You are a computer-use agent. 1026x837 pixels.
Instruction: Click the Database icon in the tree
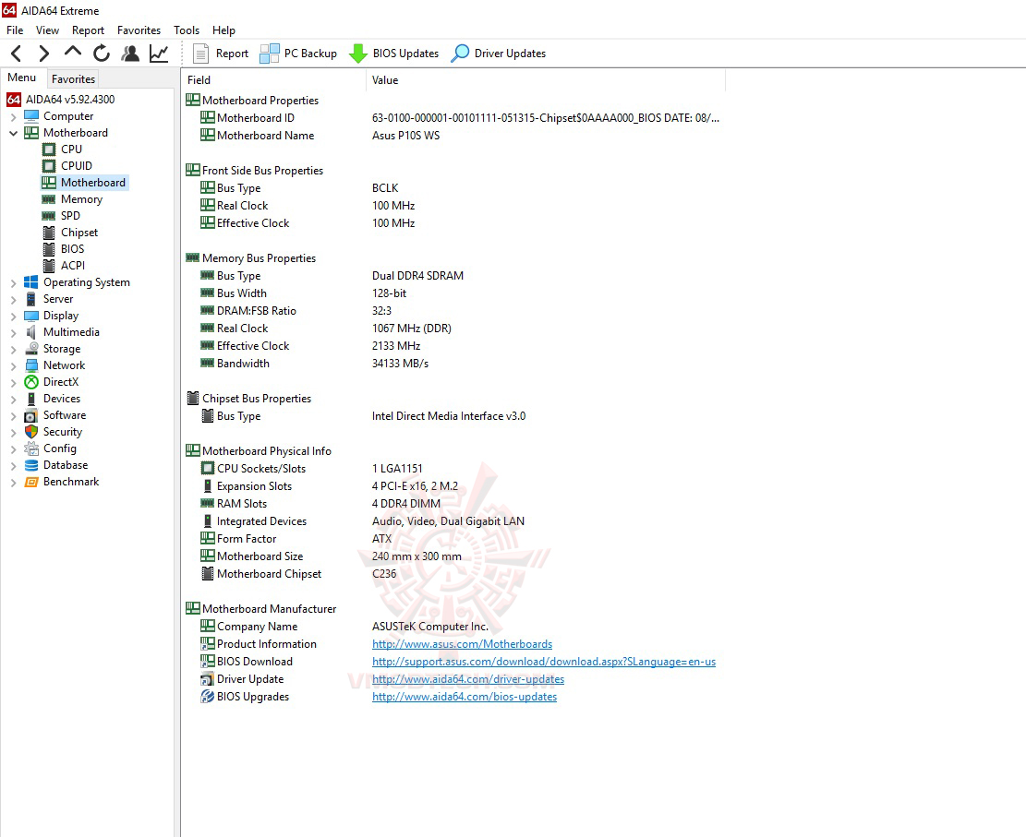tap(30, 465)
